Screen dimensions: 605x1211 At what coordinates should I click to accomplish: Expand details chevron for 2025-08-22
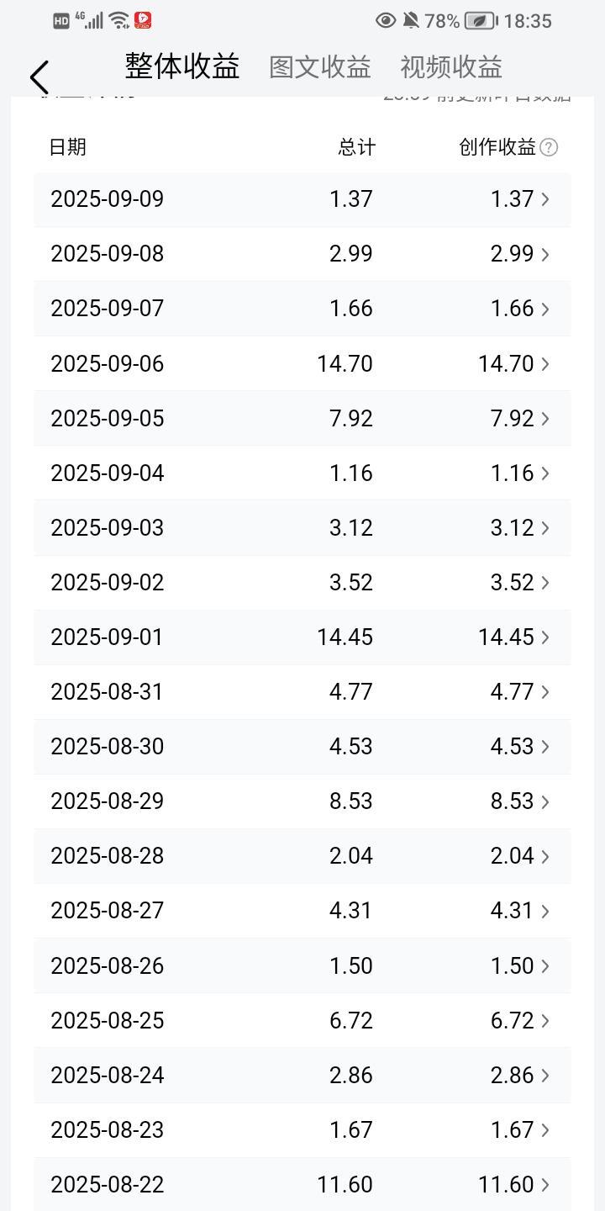pyautogui.click(x=545, y=1185)
